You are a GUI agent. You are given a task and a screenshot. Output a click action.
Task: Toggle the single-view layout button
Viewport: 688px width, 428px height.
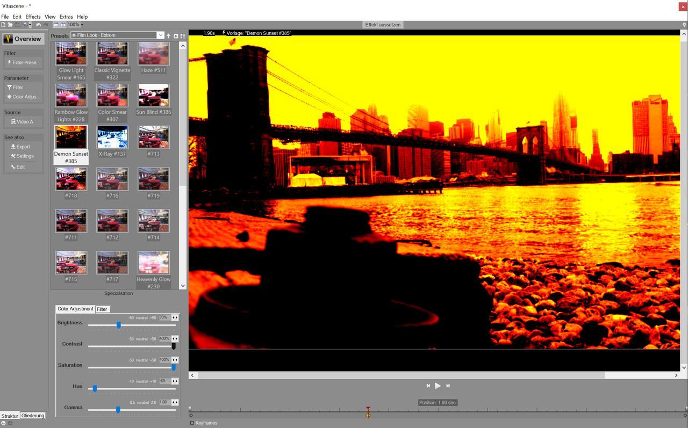(x=56, y=25)
